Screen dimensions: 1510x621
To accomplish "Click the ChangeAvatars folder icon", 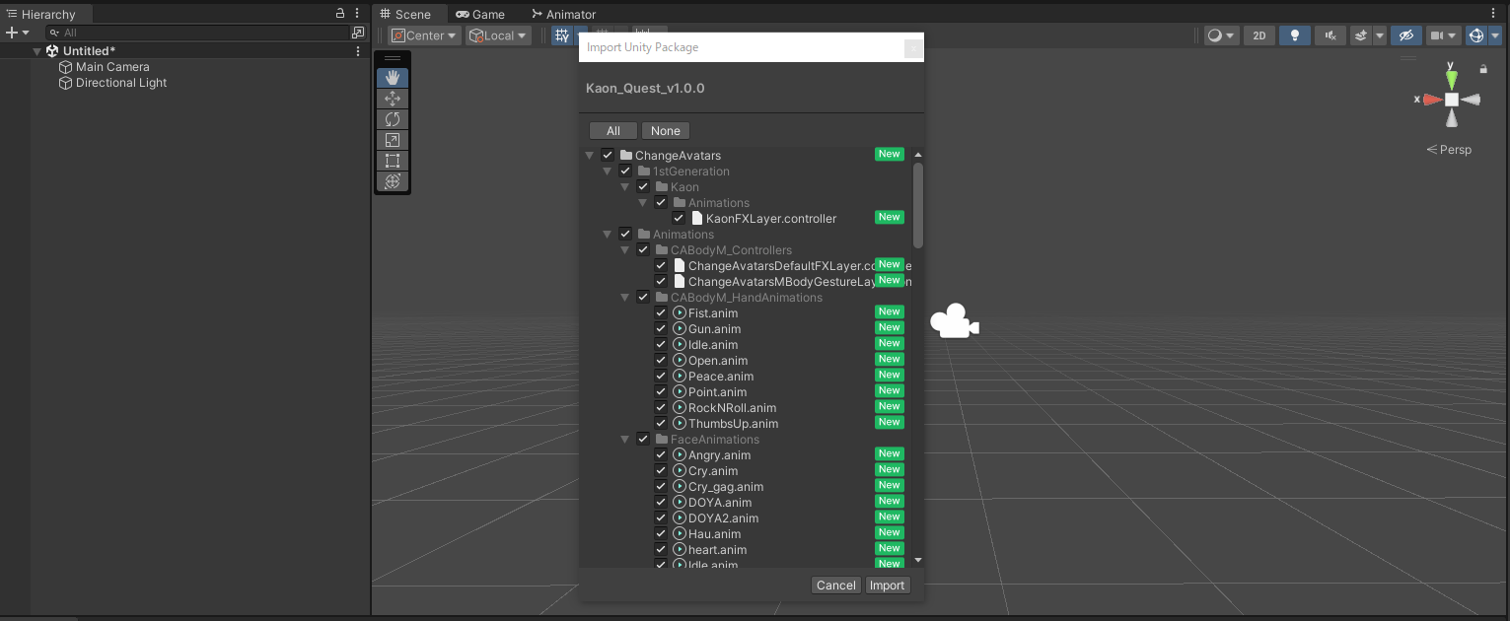I will click(625, 156).
